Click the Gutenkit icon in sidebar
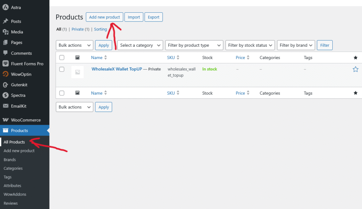The width and height of the screenshot is (362, 209). [x=5, y=85]
